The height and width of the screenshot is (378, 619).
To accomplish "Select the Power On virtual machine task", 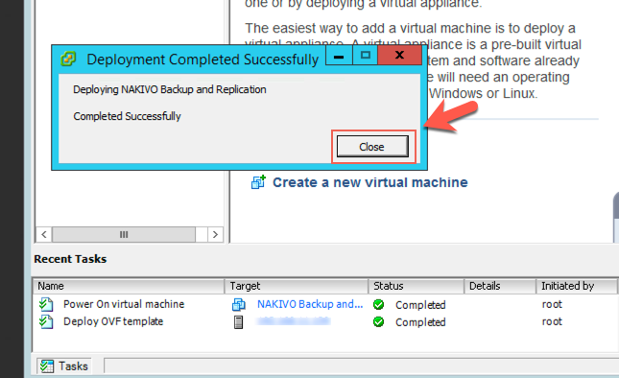I will [124, 304].
